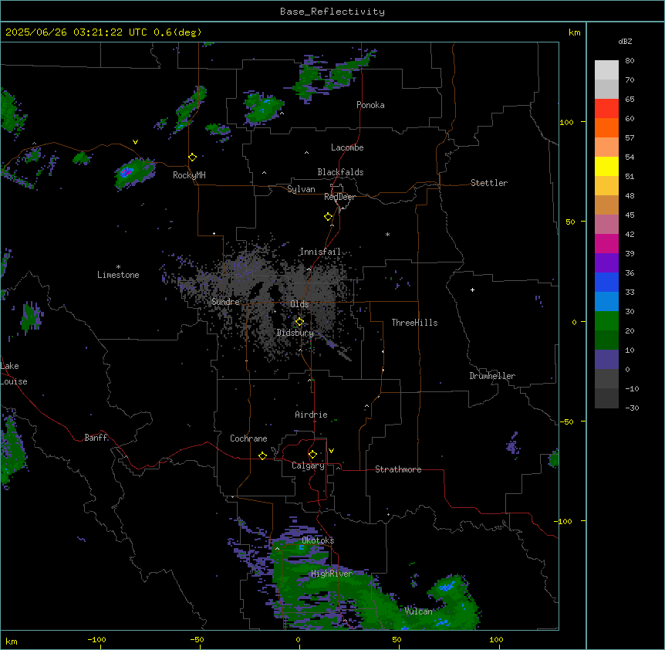Click the Innisfail label

pos(320,252)
